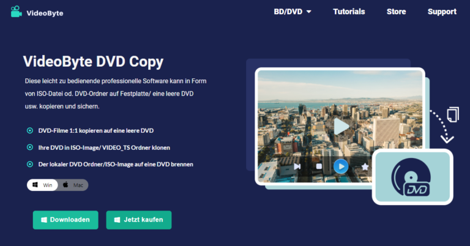The image size is (470, 246).
Task: Click the green Downloaden button
Action: tap(65, 220)
